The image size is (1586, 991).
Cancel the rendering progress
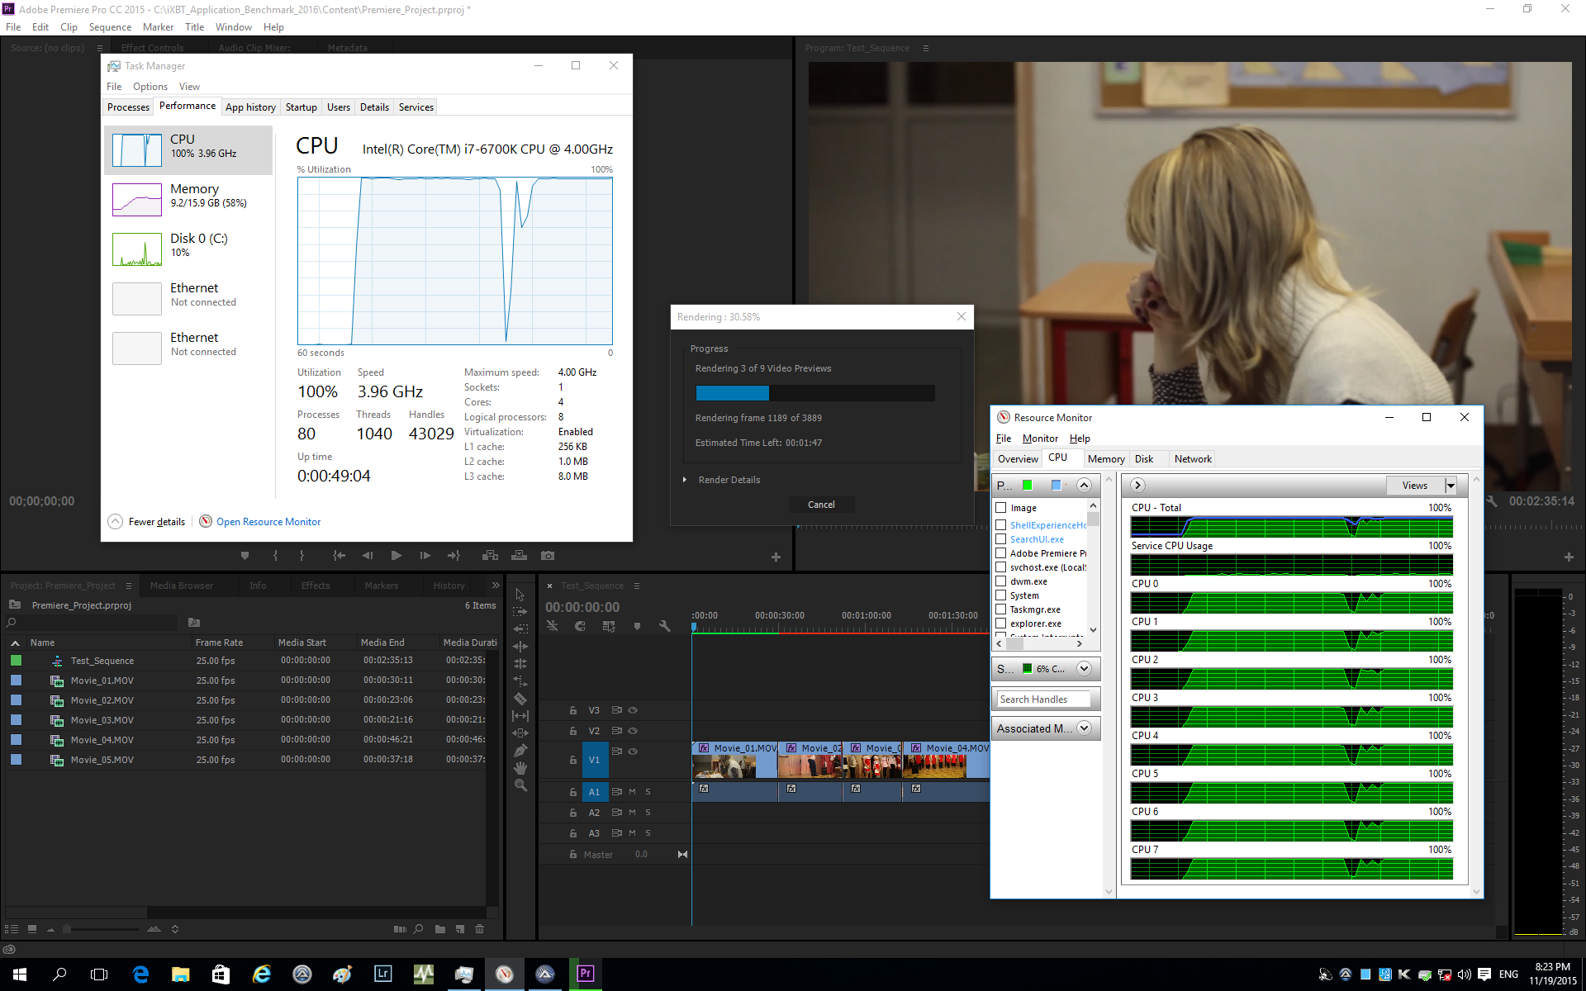(x=820, y=505)
